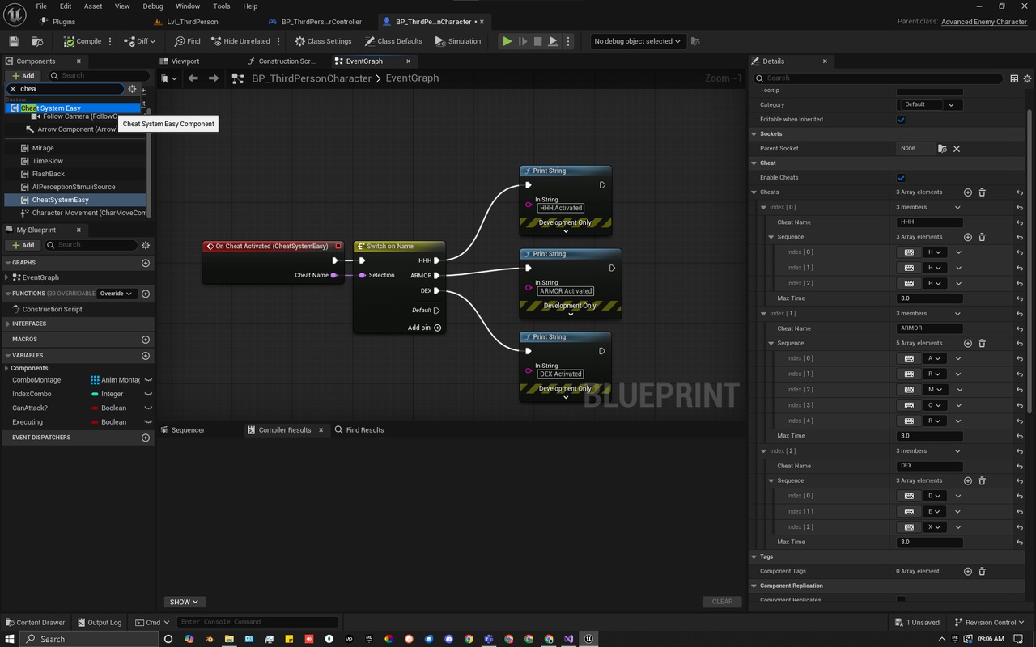This screenshot has width=1036, height=647.
Task: Toggle the Editable when Inherited checkbox
Action: pyautogui.click(x=901, y=120)
